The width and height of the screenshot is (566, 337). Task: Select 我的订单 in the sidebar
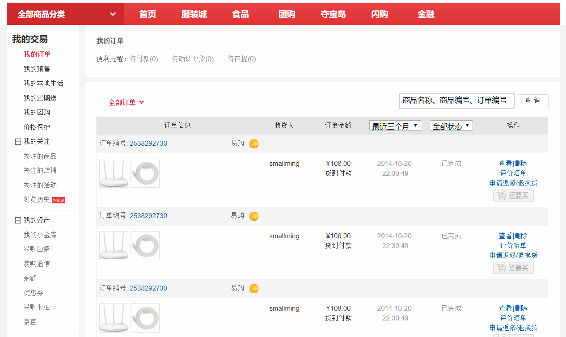click(37, 55)
